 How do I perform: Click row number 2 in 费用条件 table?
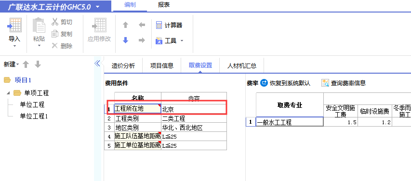[x=109, y=118]
